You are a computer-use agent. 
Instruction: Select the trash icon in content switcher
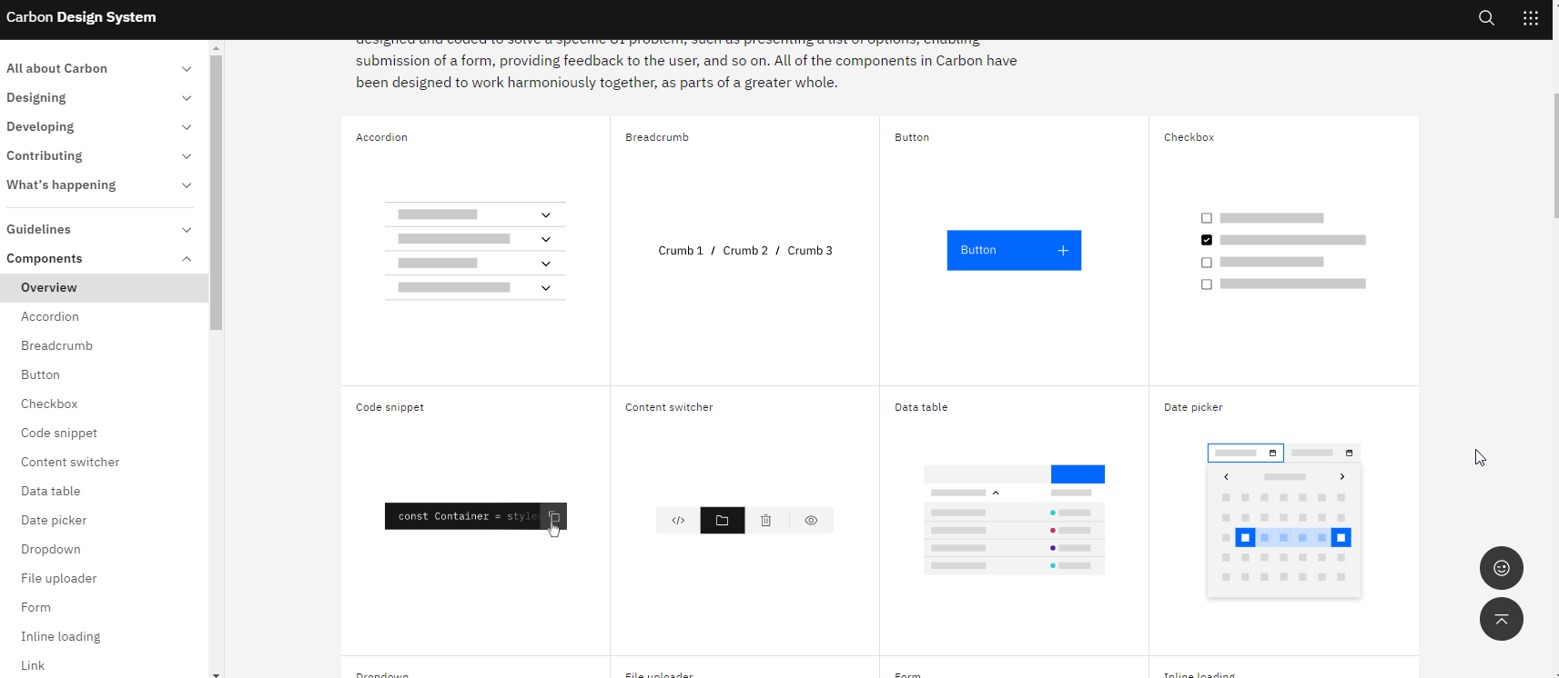766,521
